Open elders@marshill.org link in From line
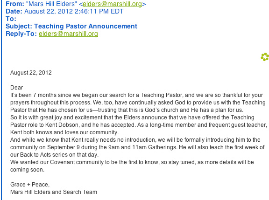Viewport: 269px width, 200px height. pos(112,4)
